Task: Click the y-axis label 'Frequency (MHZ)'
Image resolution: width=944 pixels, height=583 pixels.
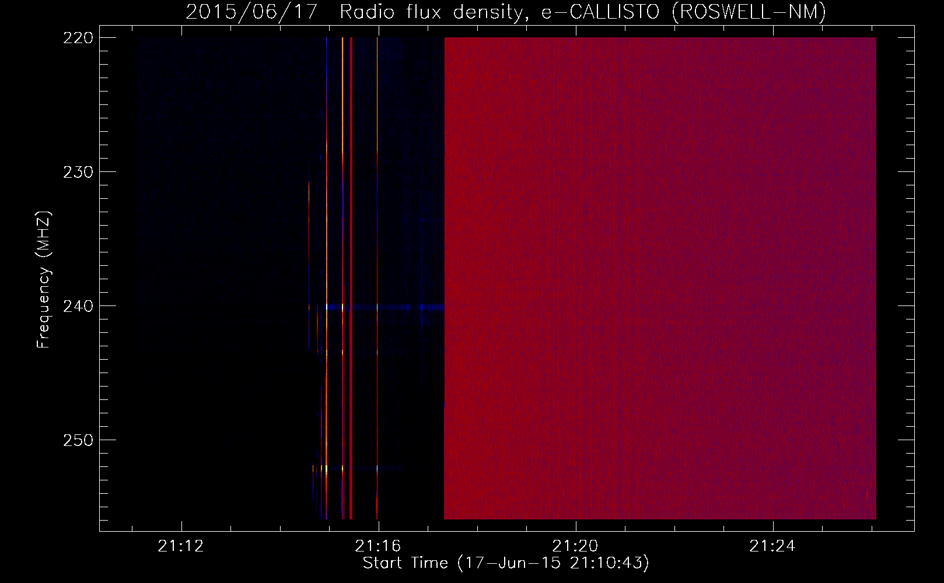Action: [x=44, y=280]
